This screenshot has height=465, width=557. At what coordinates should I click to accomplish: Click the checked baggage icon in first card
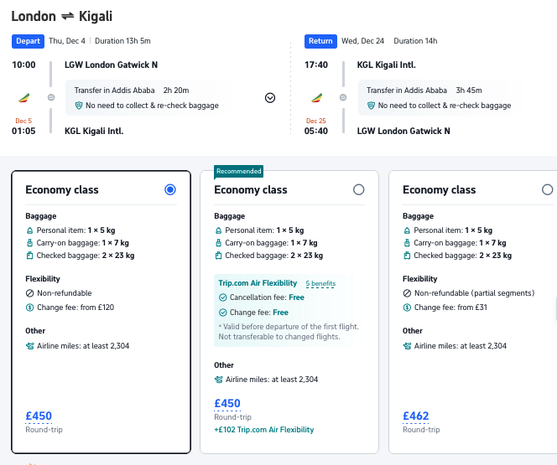point(30,256)
